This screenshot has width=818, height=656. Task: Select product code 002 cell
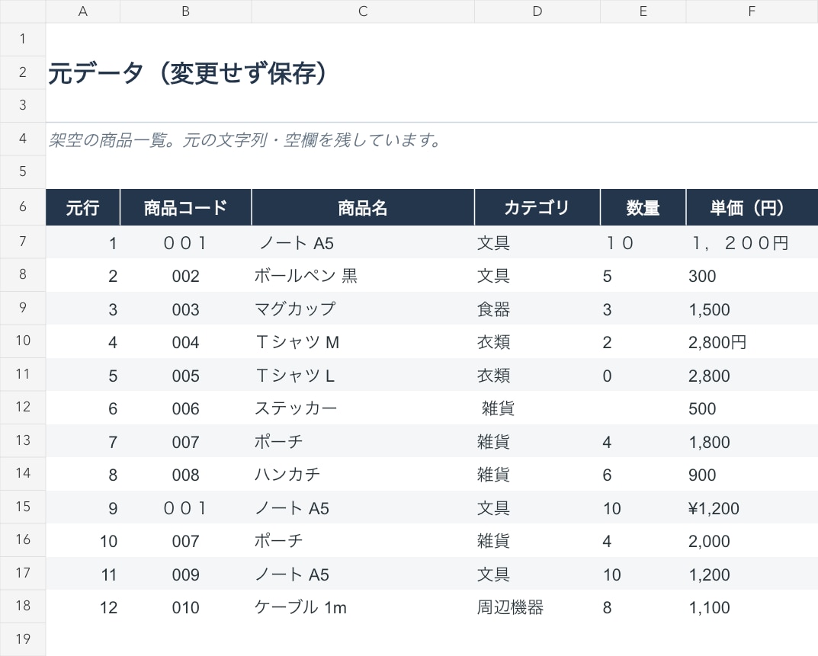[186, 275]
